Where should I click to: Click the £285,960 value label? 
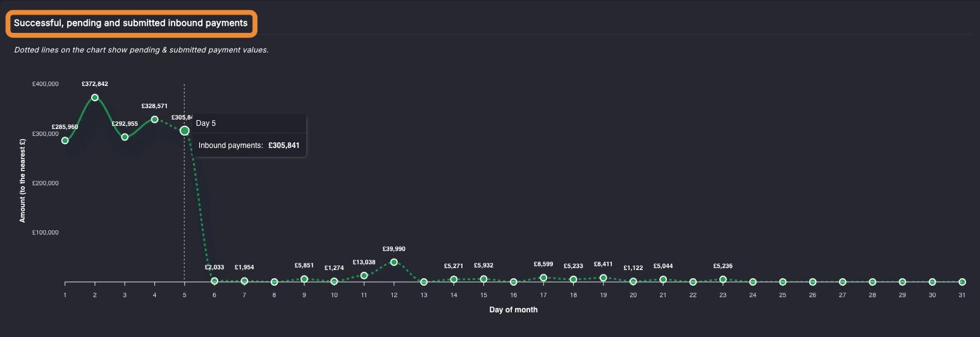coord(65,127)
